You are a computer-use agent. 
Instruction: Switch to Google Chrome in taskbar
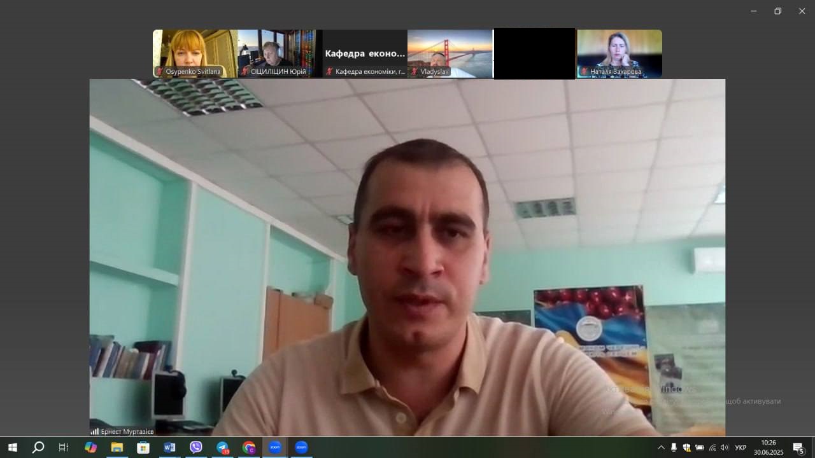pyautogui.click(x=249, y=447)
